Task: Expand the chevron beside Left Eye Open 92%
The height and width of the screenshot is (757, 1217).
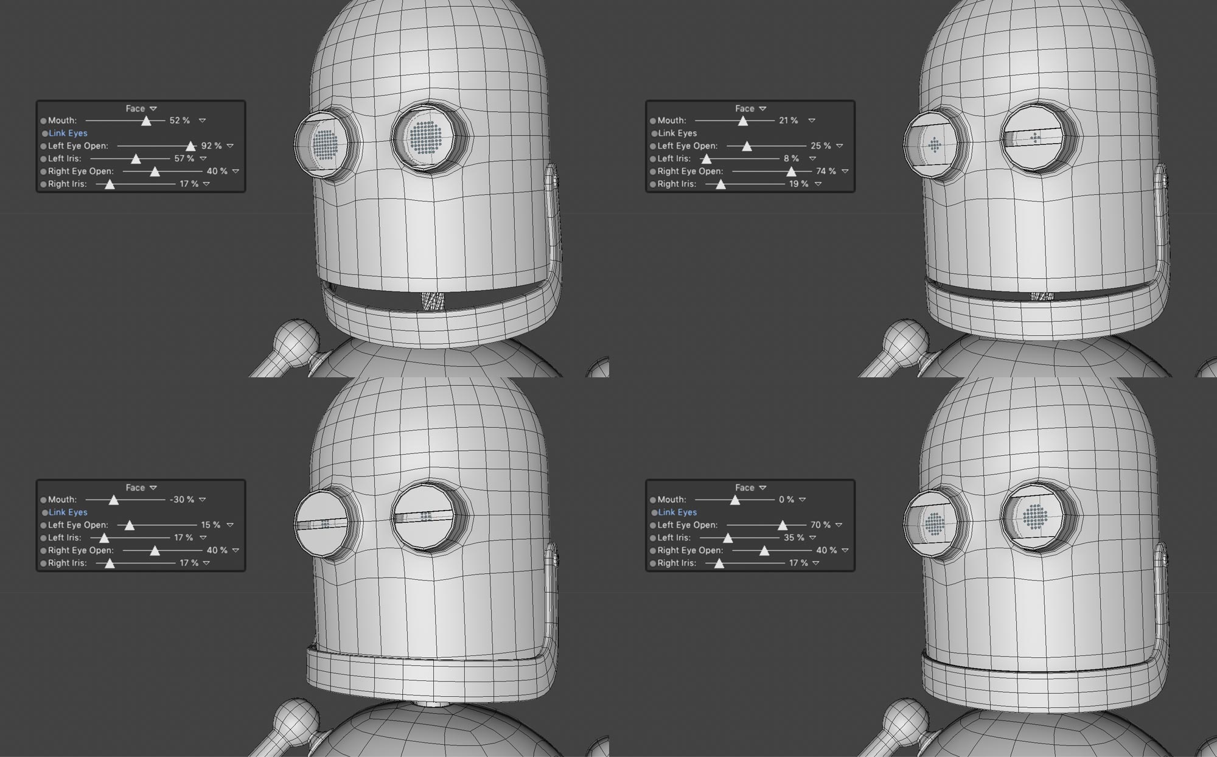Action: click(230, 145)
